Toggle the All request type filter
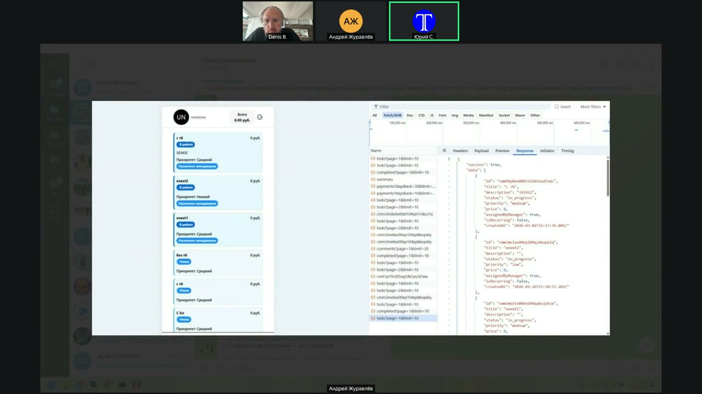Image resolution: width=702 pixels, height=394 pixels. point(375,115)
